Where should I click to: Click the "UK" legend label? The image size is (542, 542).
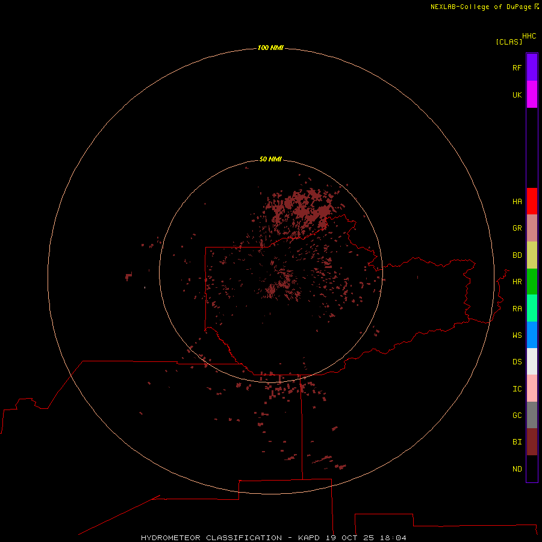pos(517,95)
